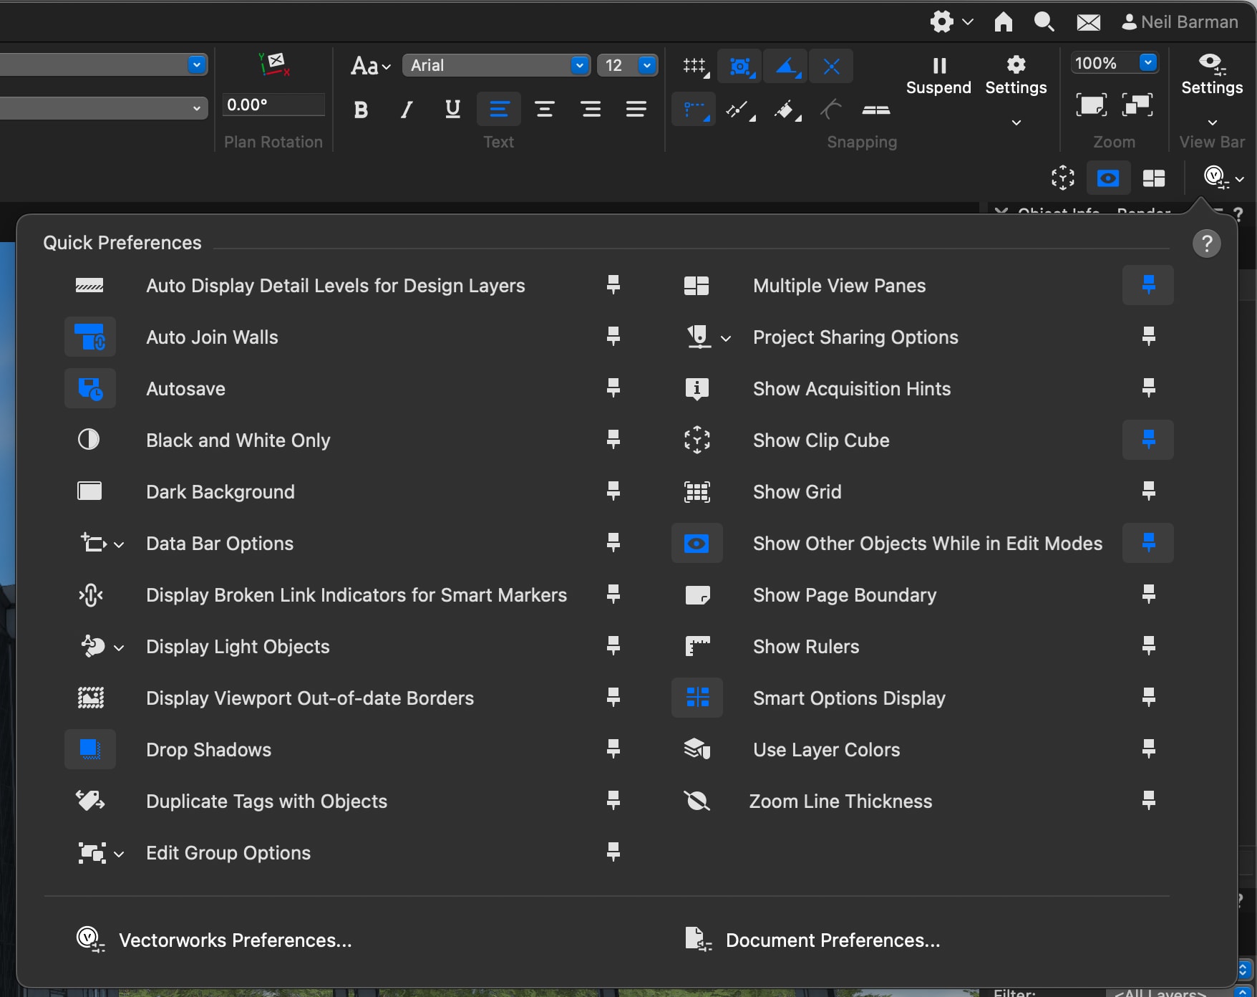Open the Arial font name dropdown
Screen dimensions: 1257x997
point(579,65)
